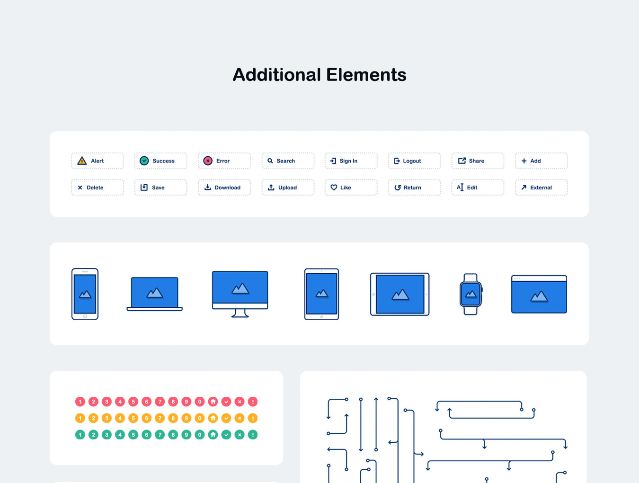639x483 pixels.
Task: Click the green exclamation badge
Action: click(x=253, y=435)
